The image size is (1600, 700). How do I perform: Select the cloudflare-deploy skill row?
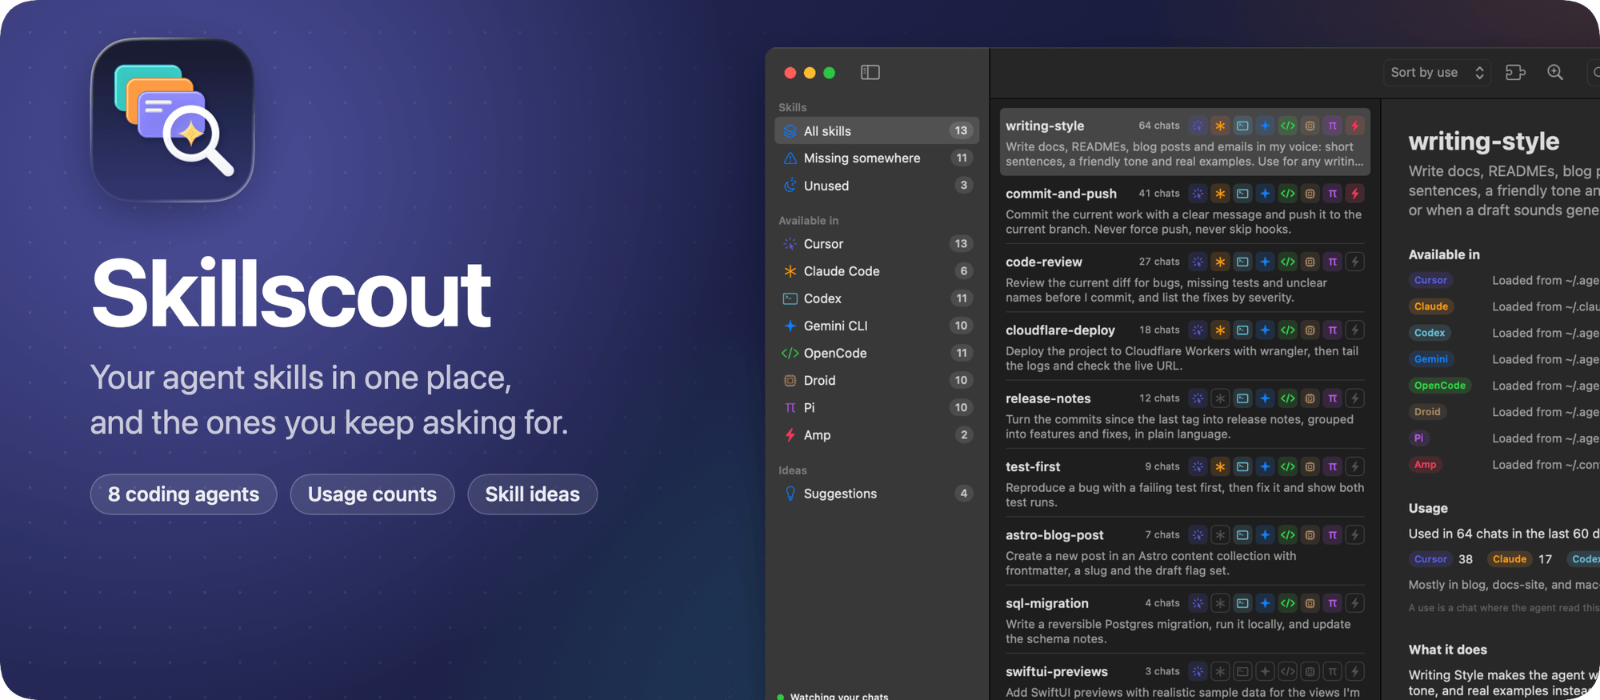point(1185,346)
